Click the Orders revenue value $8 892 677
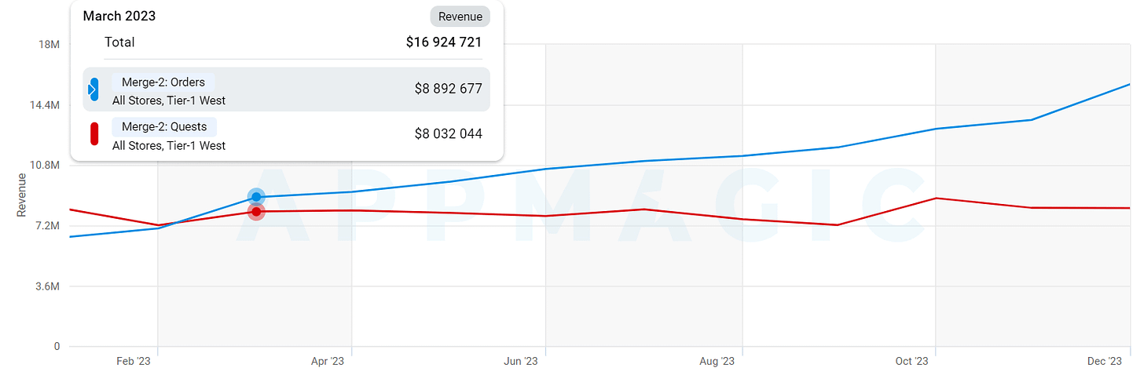Viewport: 1144px width, 379px height. pyautogui.click(x=449, y=89)
